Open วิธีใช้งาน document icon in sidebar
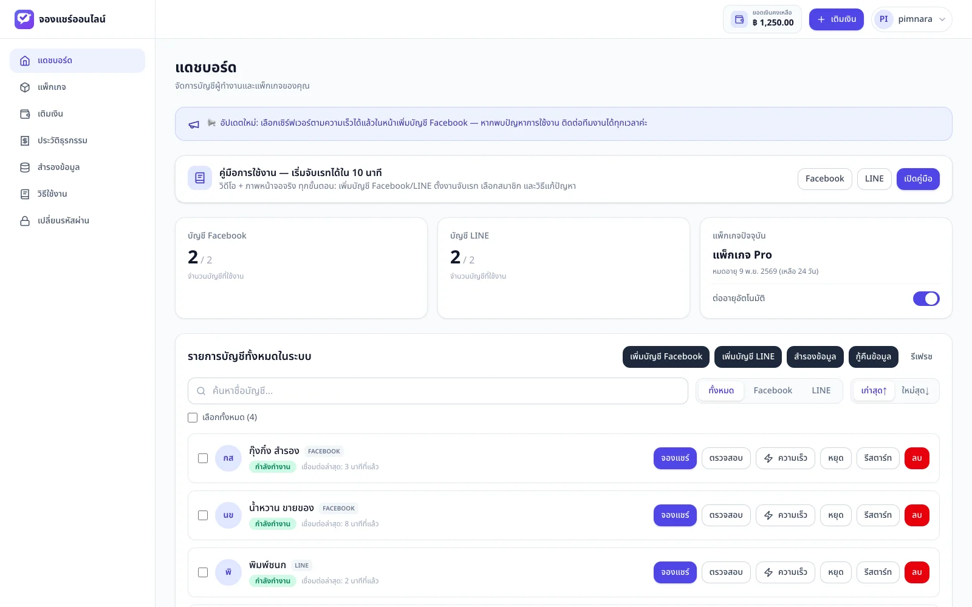This screenshot has height=607, width=972. click(x=25, y=194)
